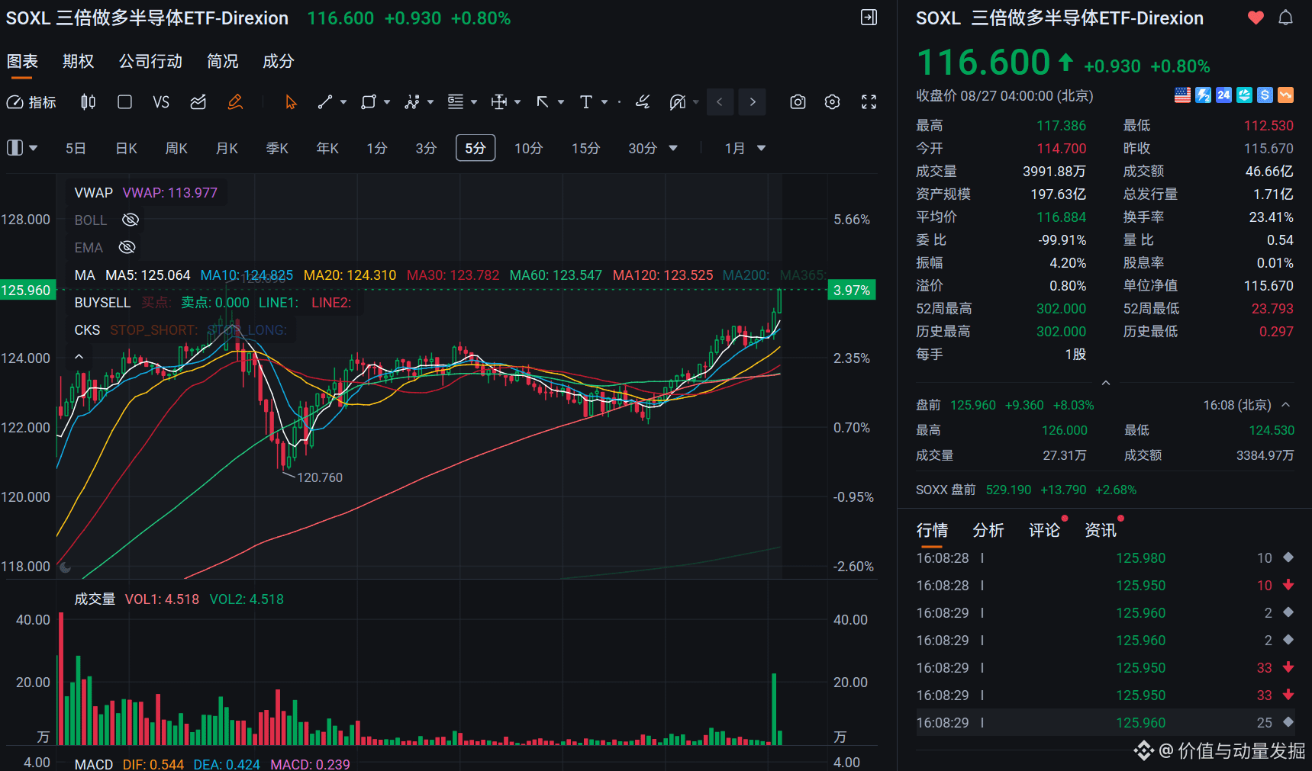The height and width of the screenshot is (771, 1312).
Task: Switch to the 分析 tab
Action: coord(988,531)
